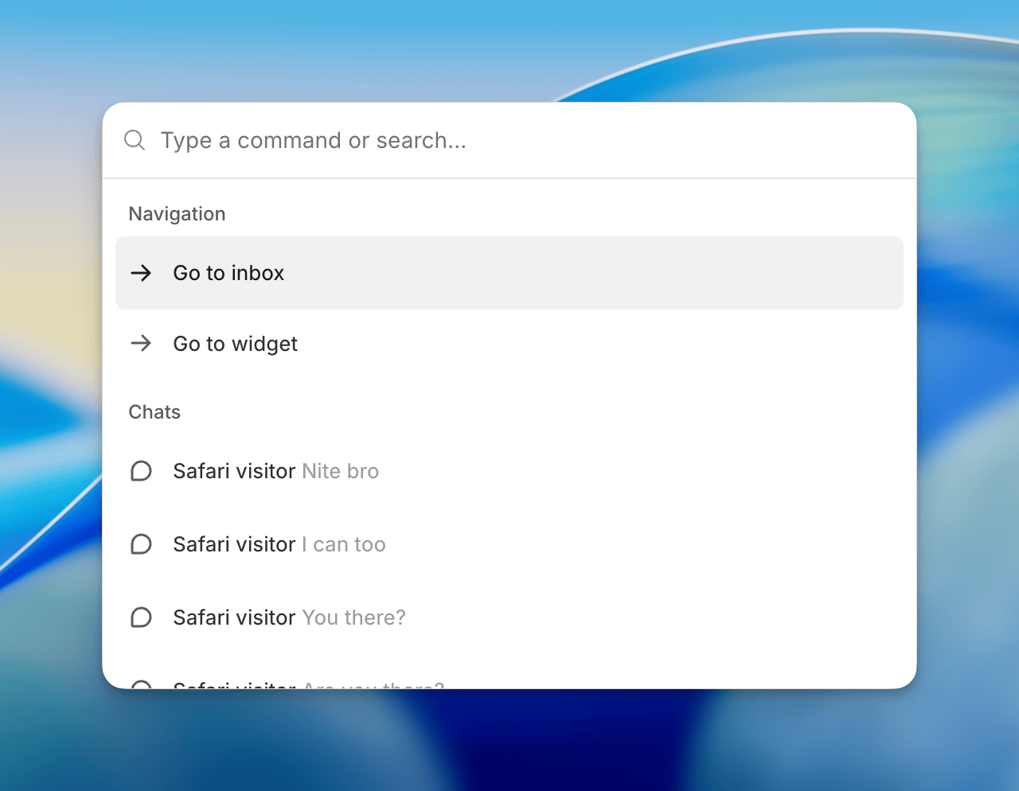Choose the Go to widget command
The width and height of the screenshot is (1019, 791).
509,344
